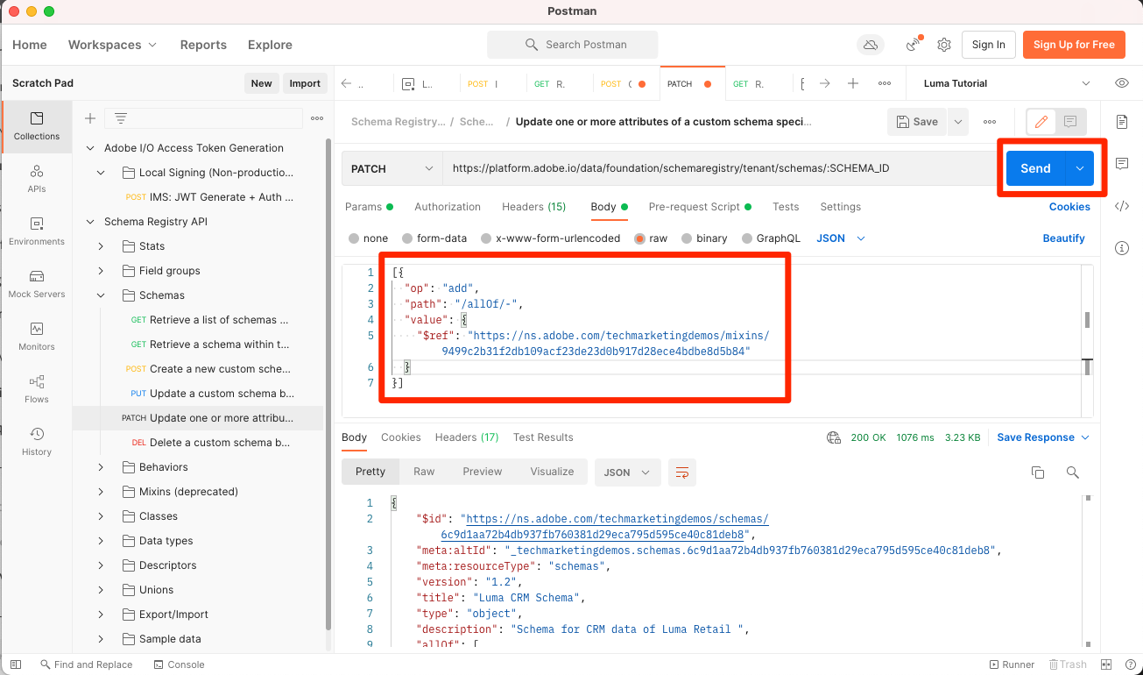This screenshot has height=675, width=1143.
Task: Collapse the Schemas folder
Action: 101,295
